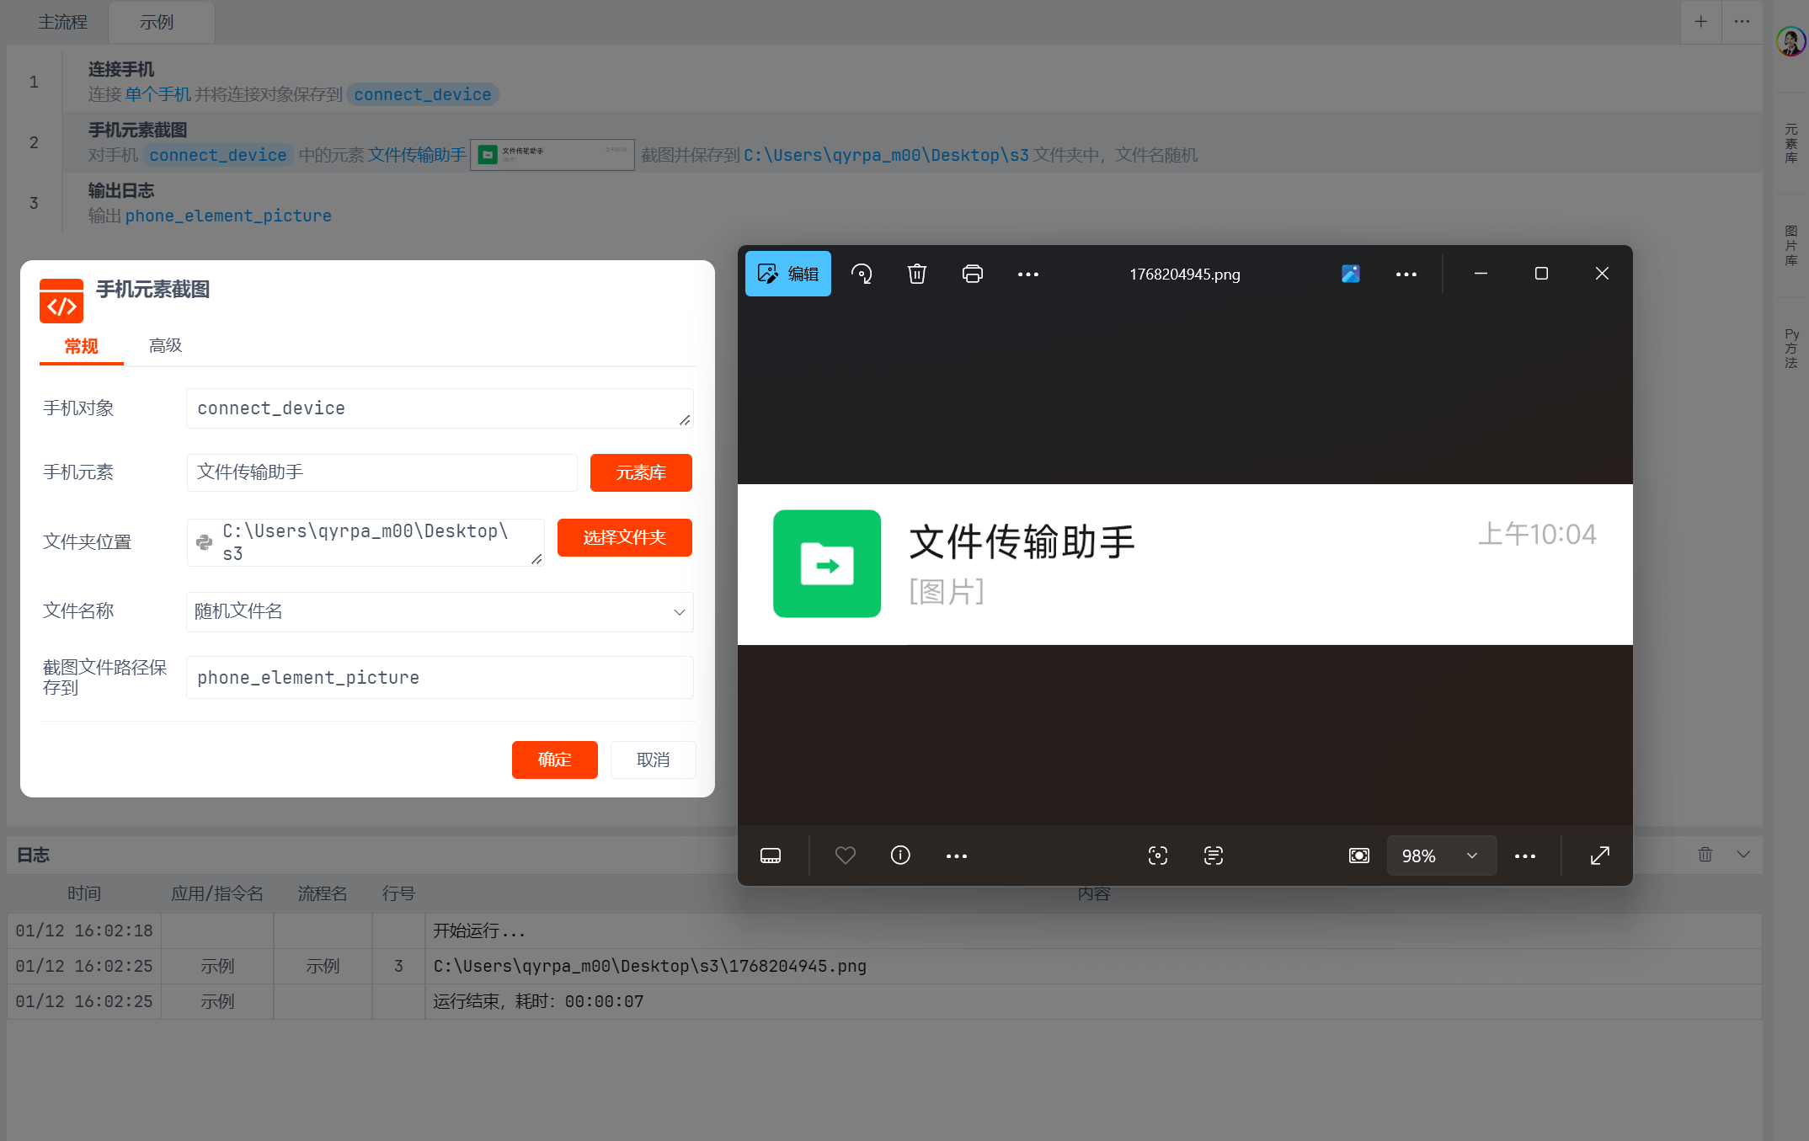Click the 编辑 edit image button
Screen dimensions: 1809x1141
point(787,274)
